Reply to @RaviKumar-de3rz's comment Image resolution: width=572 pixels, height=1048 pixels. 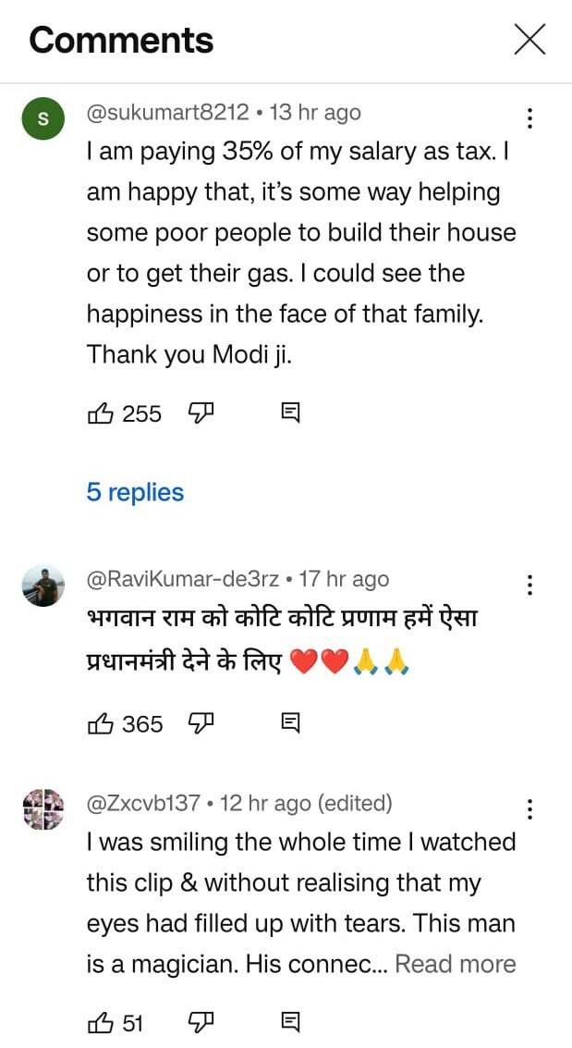290,723
